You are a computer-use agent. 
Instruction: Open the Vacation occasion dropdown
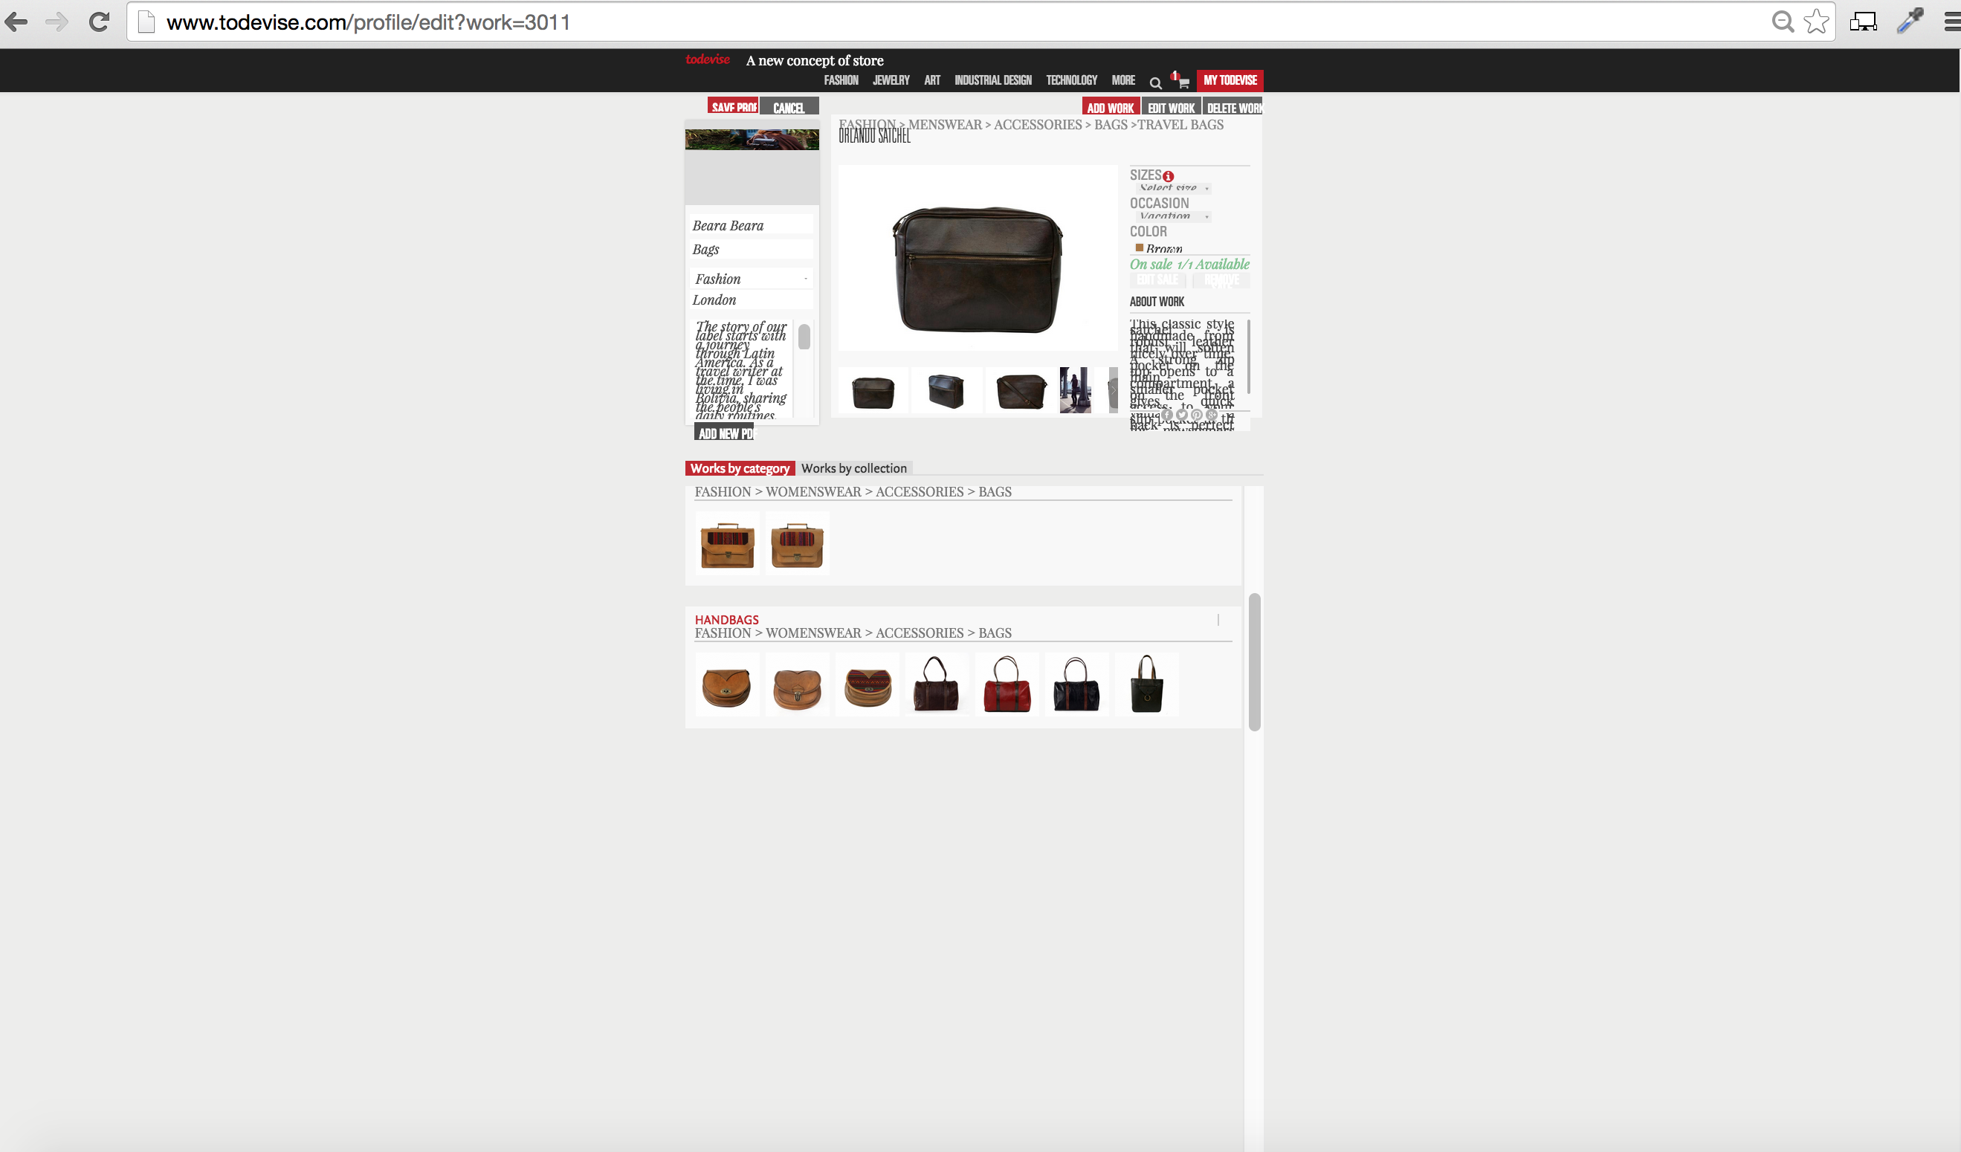1173,216
